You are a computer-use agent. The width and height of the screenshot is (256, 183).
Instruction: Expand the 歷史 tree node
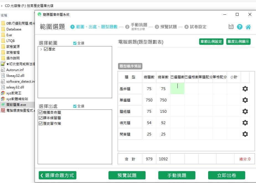41,49
